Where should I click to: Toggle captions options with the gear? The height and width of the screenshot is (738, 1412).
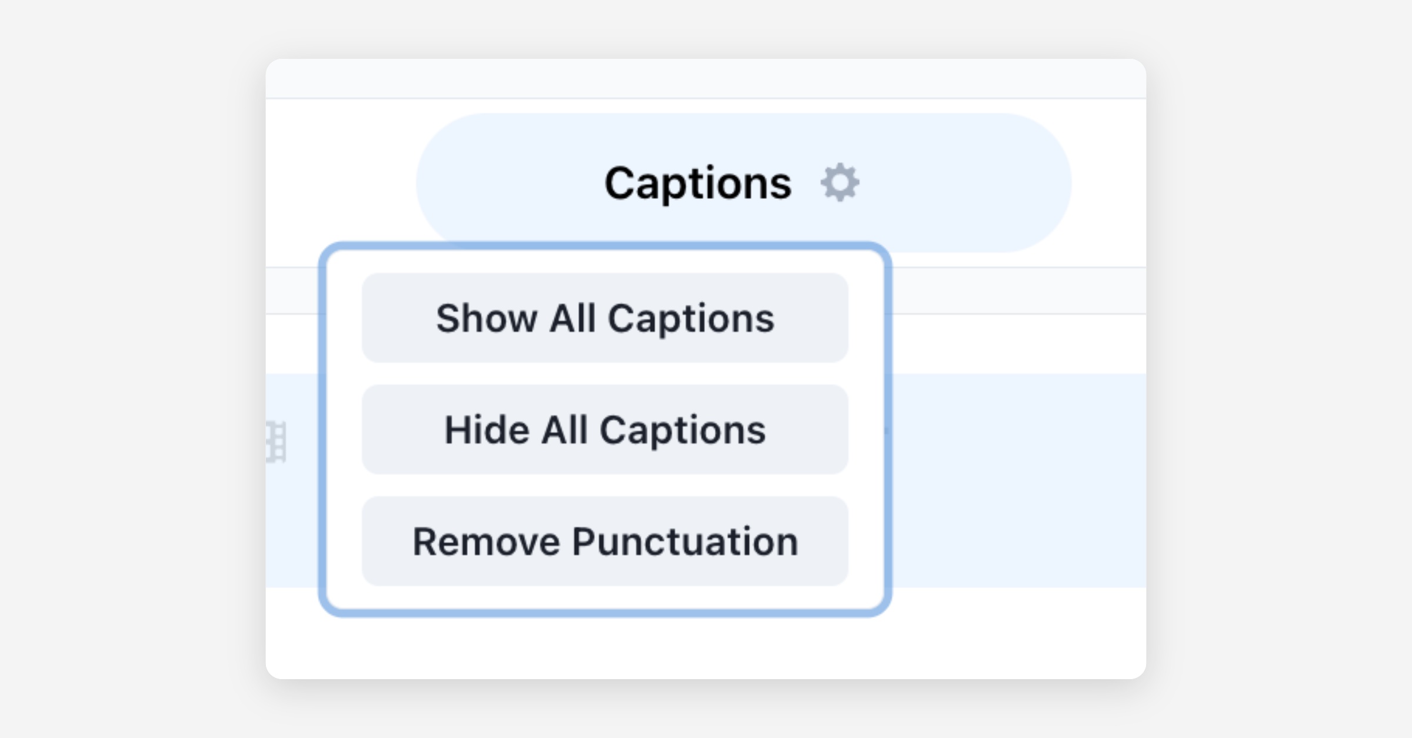pos(840,182)
